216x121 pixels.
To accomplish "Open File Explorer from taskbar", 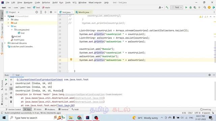I will coord(71,118).
